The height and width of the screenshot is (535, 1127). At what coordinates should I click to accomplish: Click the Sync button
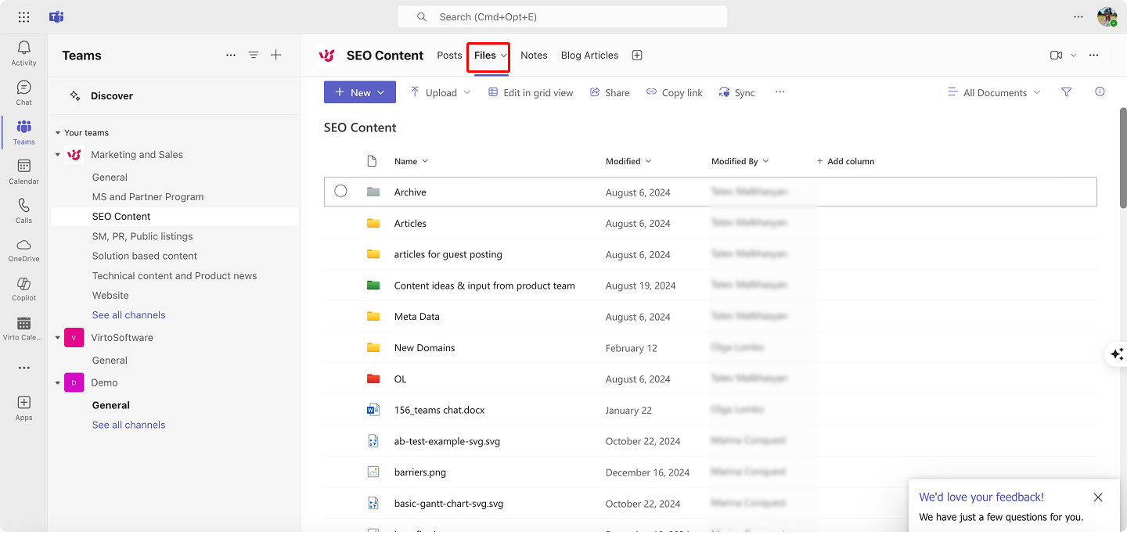pos(737,92)
